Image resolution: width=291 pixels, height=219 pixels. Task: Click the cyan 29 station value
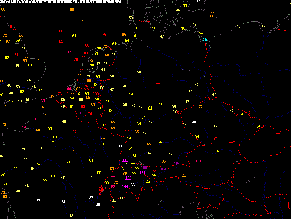click(x=205, y=39)
